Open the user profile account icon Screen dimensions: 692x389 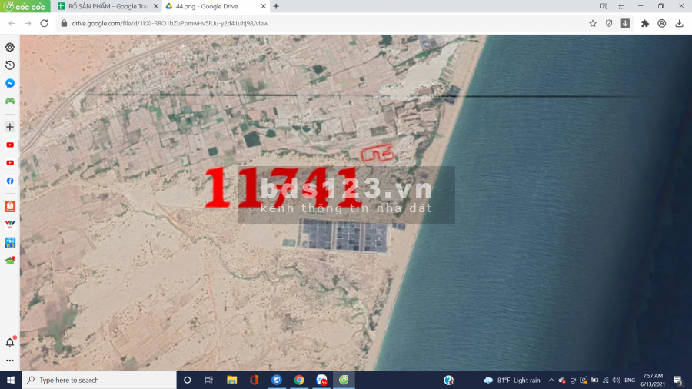click(661, 23)
